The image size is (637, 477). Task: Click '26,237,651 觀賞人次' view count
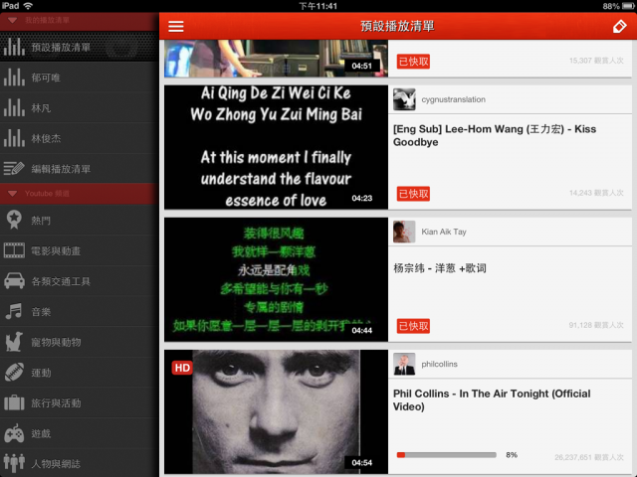tap(589, 457)
